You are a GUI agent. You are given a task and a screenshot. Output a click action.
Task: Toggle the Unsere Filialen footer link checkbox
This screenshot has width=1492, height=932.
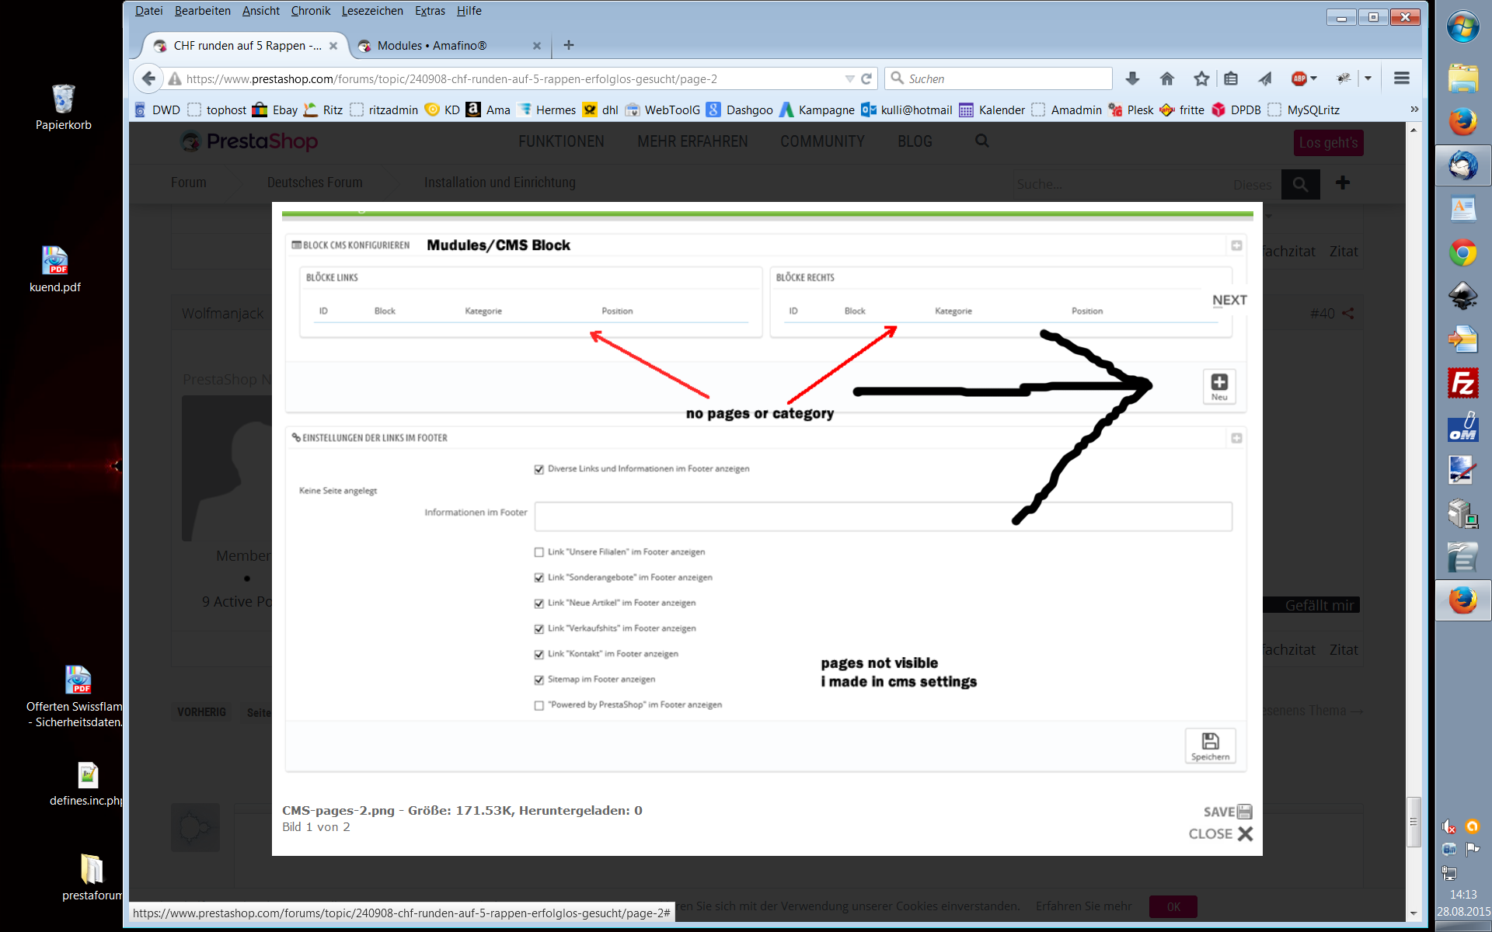pos(539,552)
